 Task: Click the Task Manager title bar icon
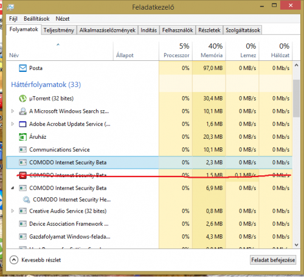[x=10, y=7]
